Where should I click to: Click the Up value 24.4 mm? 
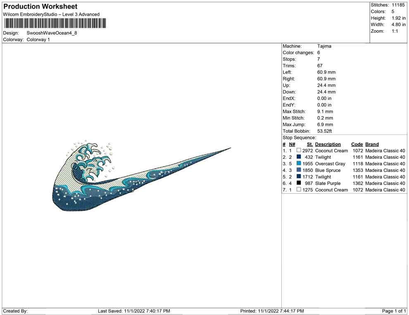326,85
